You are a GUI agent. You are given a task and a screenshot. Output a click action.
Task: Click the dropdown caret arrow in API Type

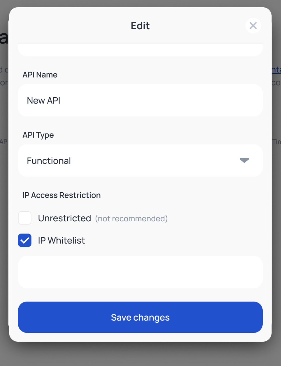click(x=244, y=160)
